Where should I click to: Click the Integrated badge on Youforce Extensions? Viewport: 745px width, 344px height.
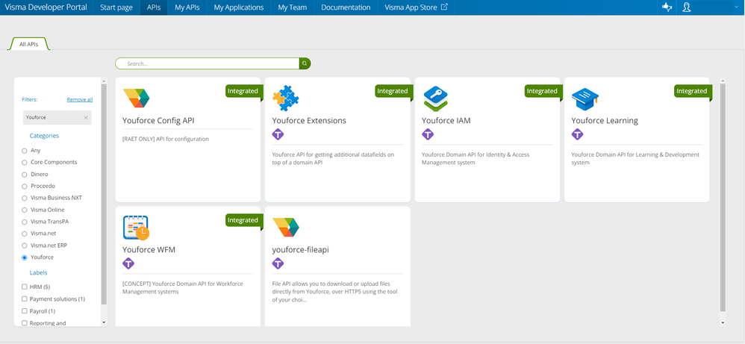[393, 91]
